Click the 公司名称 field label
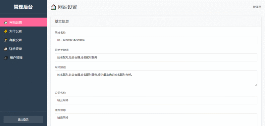Image resolution: width=265 pixels, height=126 pixels. tap(60, 93)
